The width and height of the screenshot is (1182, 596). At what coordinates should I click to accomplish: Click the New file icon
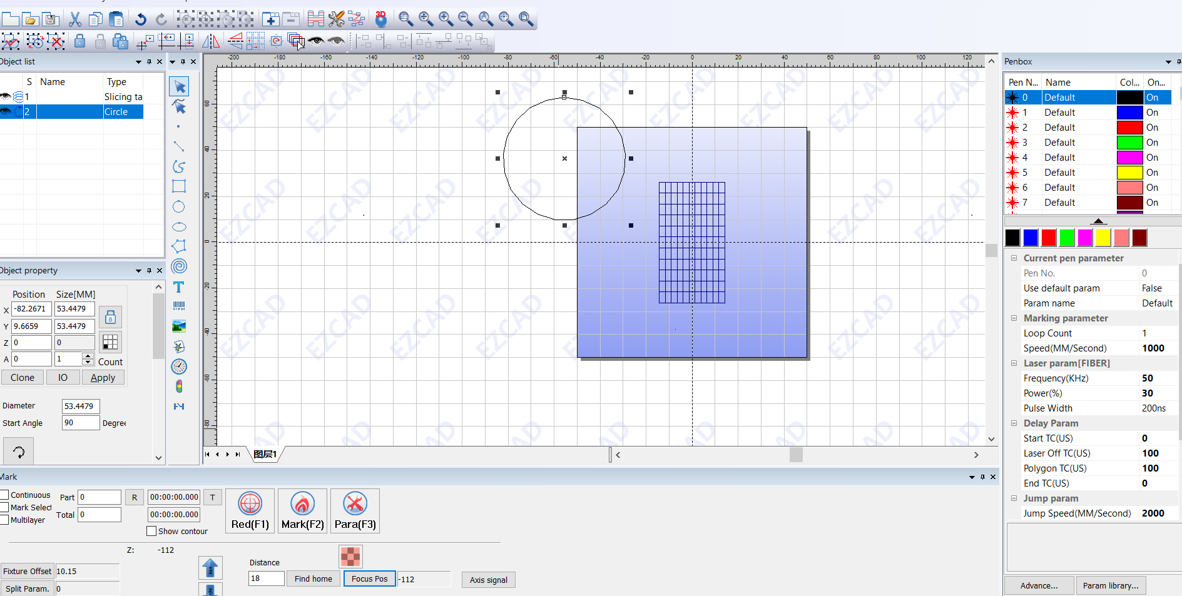point(10,19)
